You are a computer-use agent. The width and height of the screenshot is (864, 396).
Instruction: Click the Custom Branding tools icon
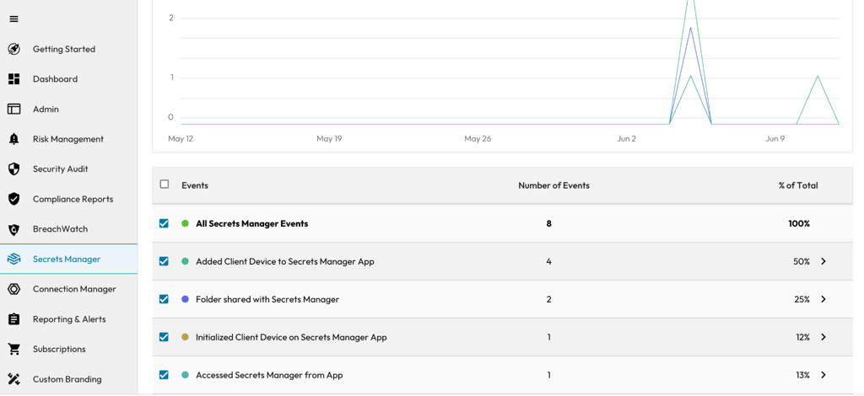pos(13,379)
